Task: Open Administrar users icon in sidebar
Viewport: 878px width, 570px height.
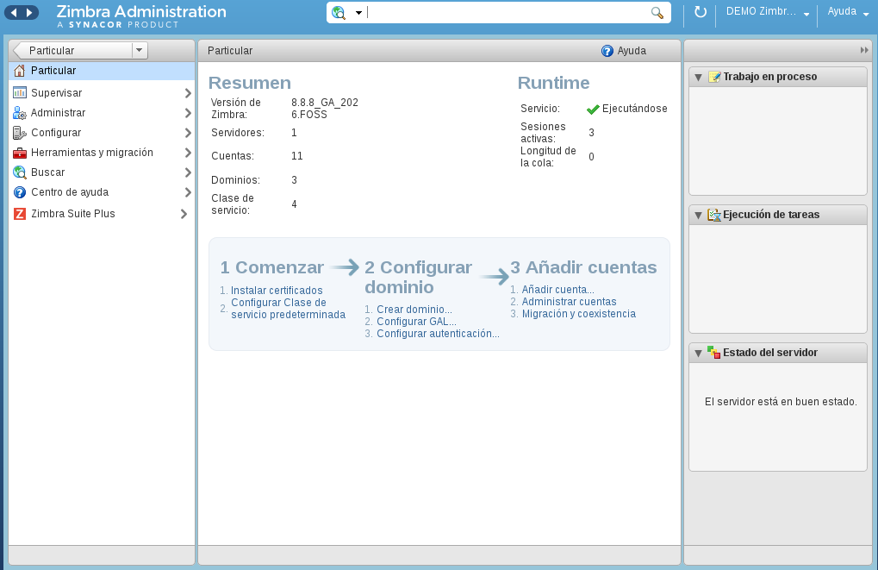Action: point(20,113)
